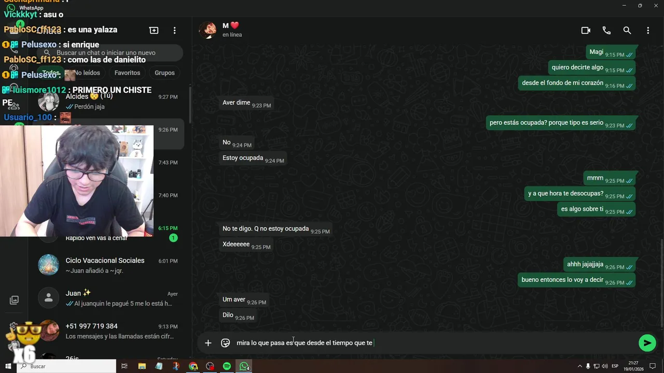Viewport: 664px width, 373px height.
Task: Click the microphone tray icon
Action: click(x=588, y=366)
